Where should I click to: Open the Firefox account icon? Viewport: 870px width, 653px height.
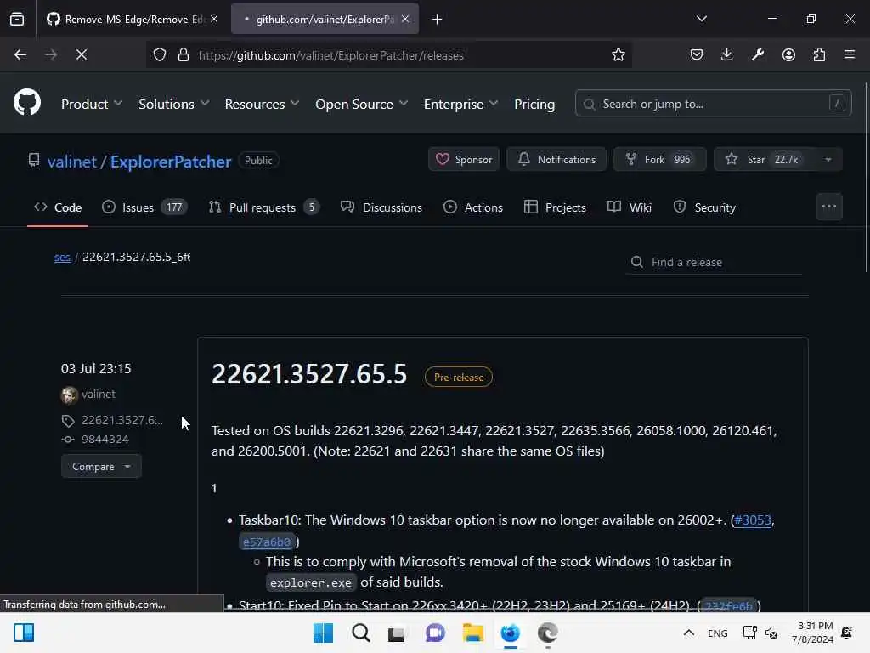788,54
